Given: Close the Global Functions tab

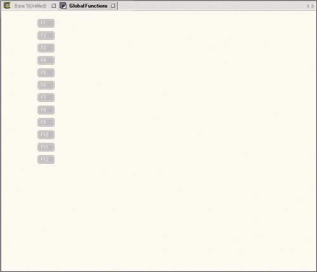Looking at the screenshot, I should click(x=113, y=6).
